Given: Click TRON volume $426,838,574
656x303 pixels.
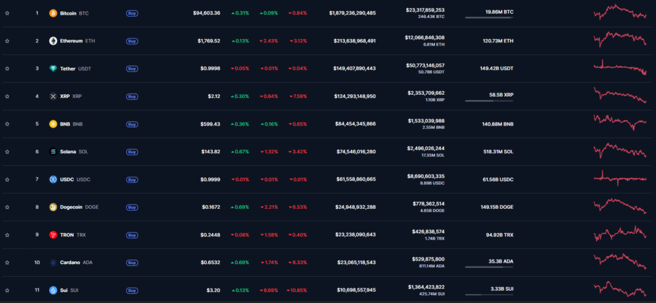Looking at the screenshot, I should pos(429,231).
